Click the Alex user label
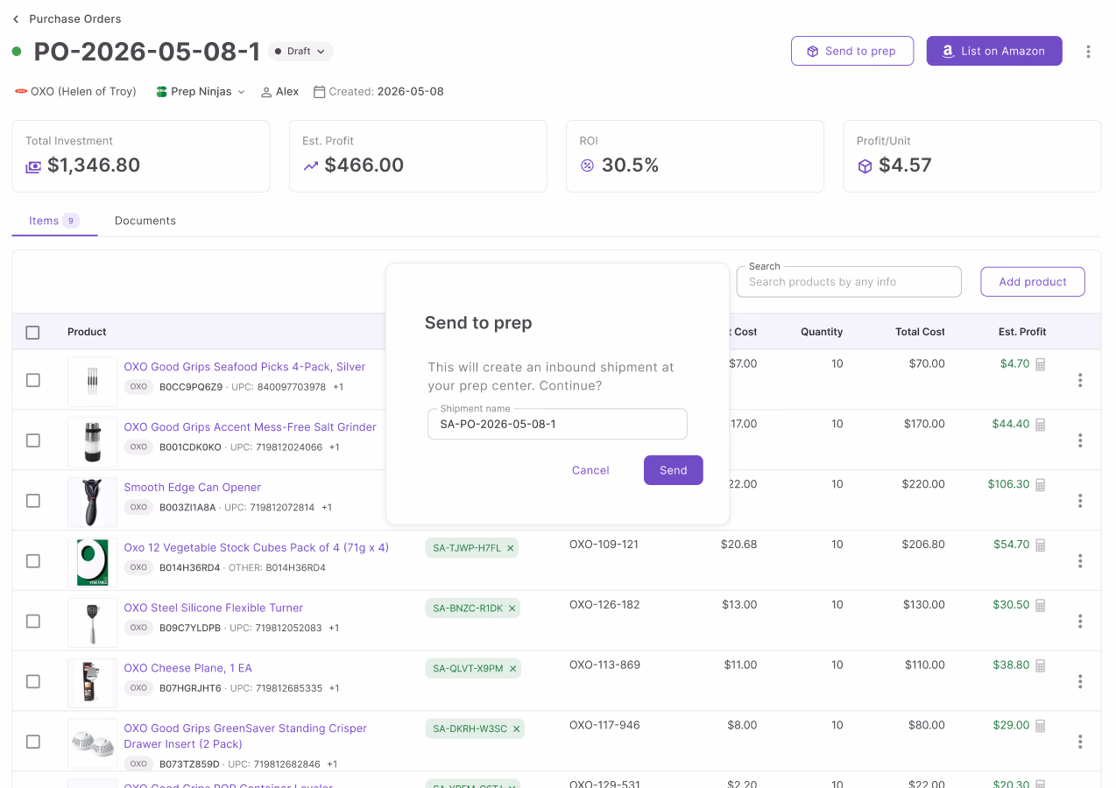 279,92
